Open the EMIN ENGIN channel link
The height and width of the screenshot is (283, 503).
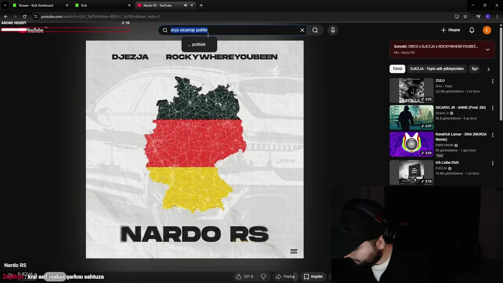pos(444,145)
